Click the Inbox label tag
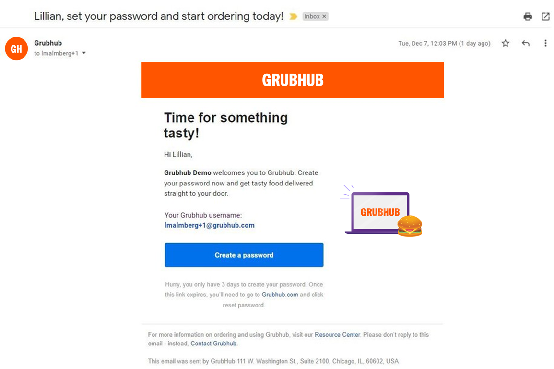 tap(312, 16)
